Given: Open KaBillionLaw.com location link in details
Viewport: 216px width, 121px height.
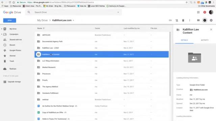Looking at the screenshot, I should pyautogui.click(x=199, y=90).
